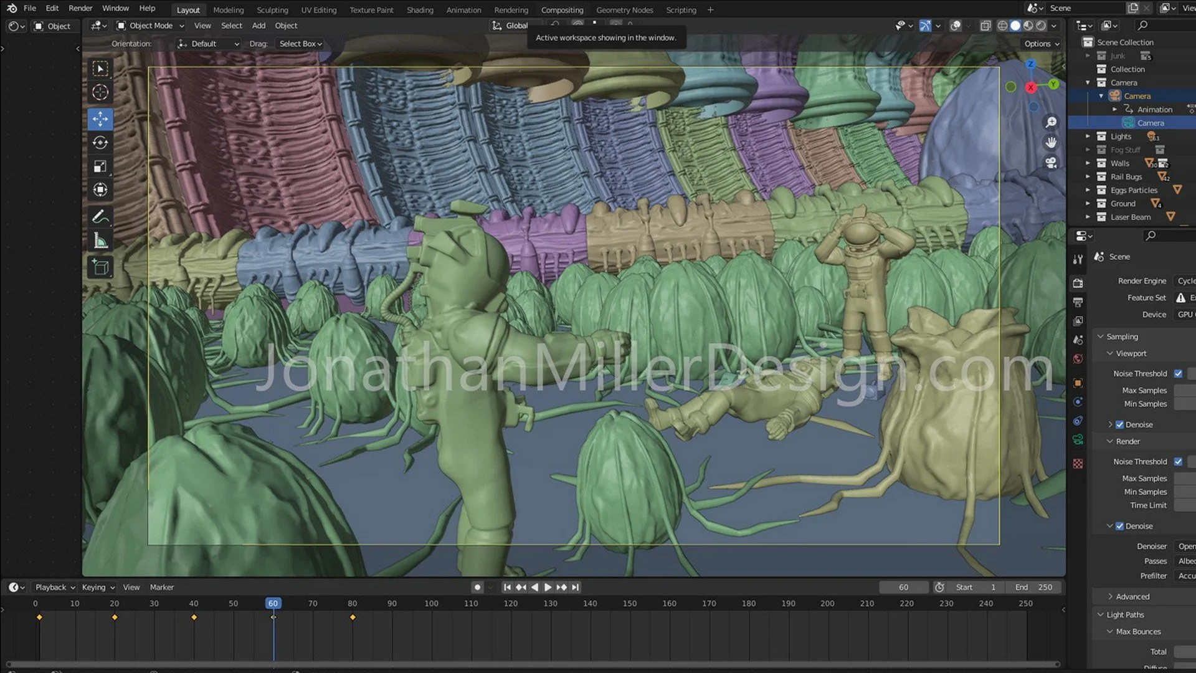Open the Output properties tab icon
The image size is (1196, 673).
pyautogui.click(x=1078, y=302)
